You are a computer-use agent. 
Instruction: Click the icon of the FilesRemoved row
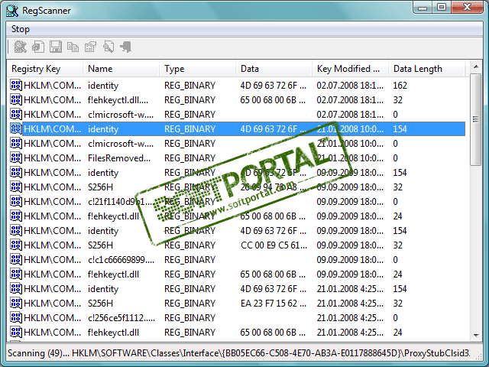(x=16, y=158)
